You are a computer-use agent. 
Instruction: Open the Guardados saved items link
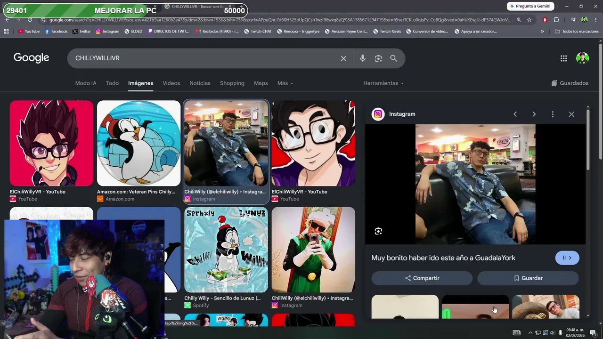[x=570, y=83]
